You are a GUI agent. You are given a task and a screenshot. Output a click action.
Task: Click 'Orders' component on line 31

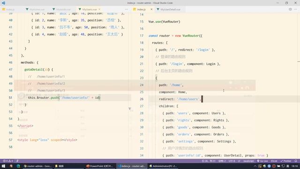[218, 134]
